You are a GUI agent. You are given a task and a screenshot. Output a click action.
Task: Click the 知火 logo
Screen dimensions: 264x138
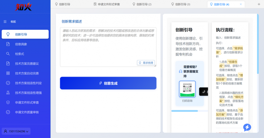(25, 6)
